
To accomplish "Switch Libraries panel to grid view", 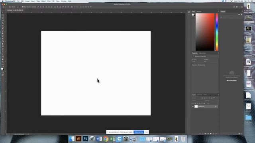I will point(239,14).
